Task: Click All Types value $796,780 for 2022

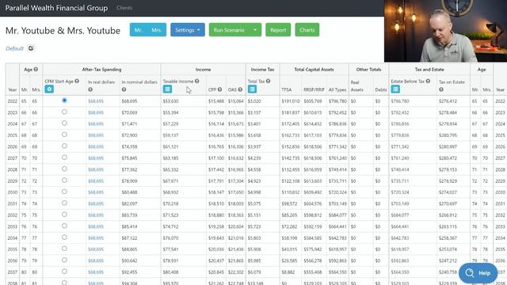Action: point(337,101)
